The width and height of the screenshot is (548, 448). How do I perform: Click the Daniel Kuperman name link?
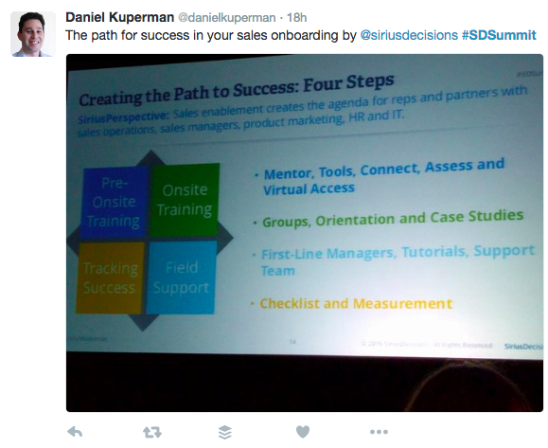tap(120, 17)
